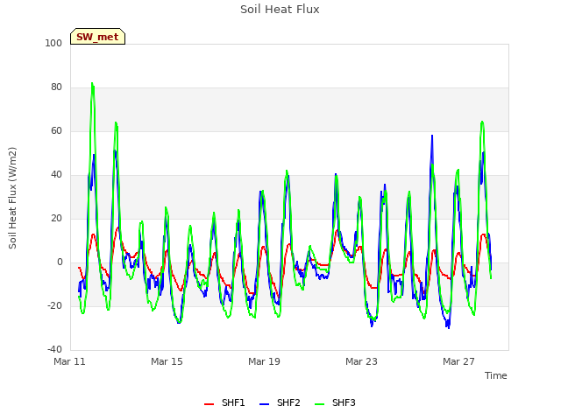Click the Mar 19 x-axis label
561x420 pixels.
pos(264,361)
